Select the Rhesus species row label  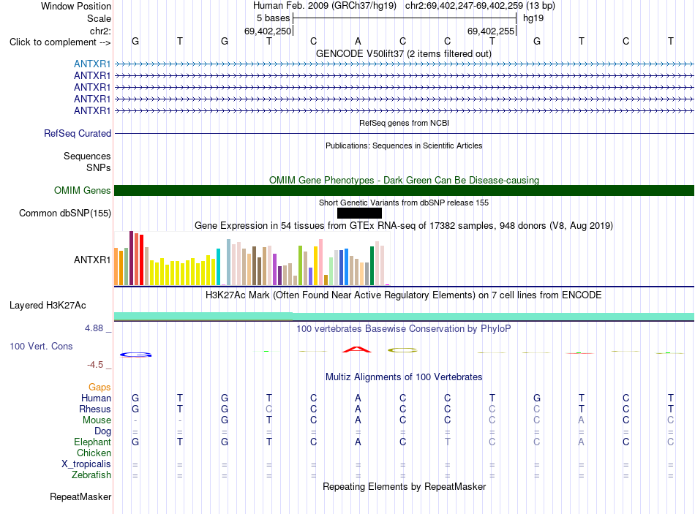pyautogui.click(x=95, y=409)
